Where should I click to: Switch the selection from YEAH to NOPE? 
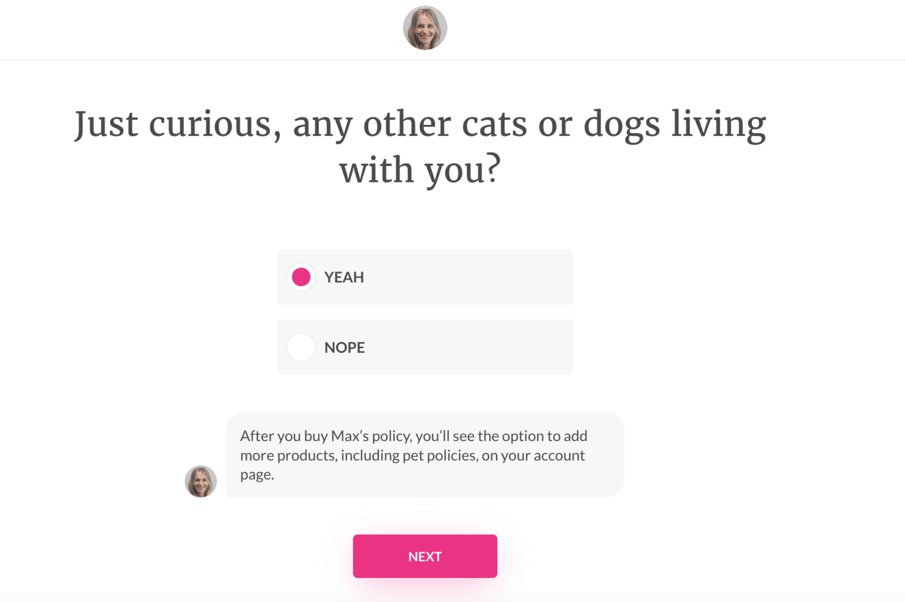424,347
